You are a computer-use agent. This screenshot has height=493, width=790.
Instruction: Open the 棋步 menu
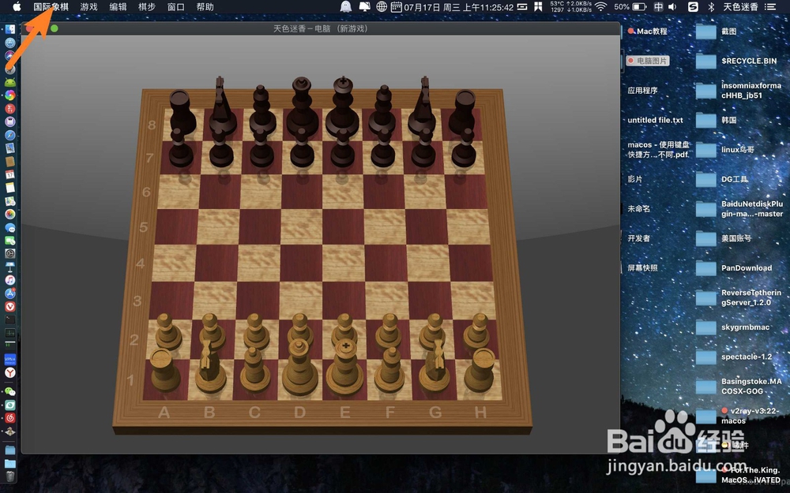tap(145, 6)
